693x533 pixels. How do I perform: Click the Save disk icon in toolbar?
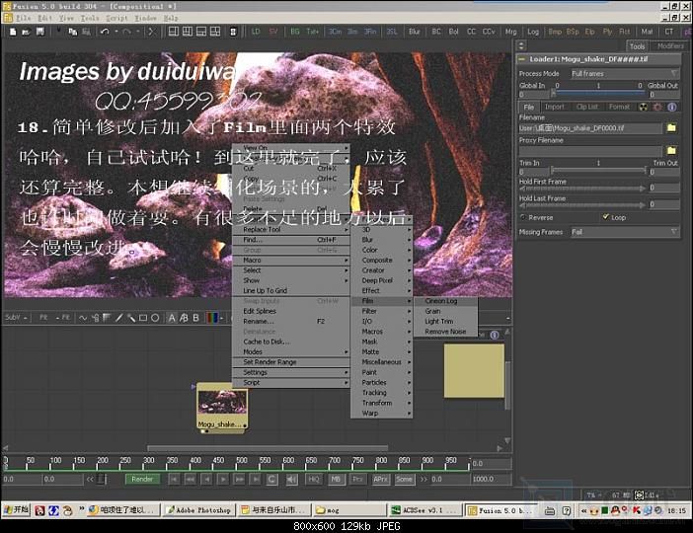[x=40, y=32]
